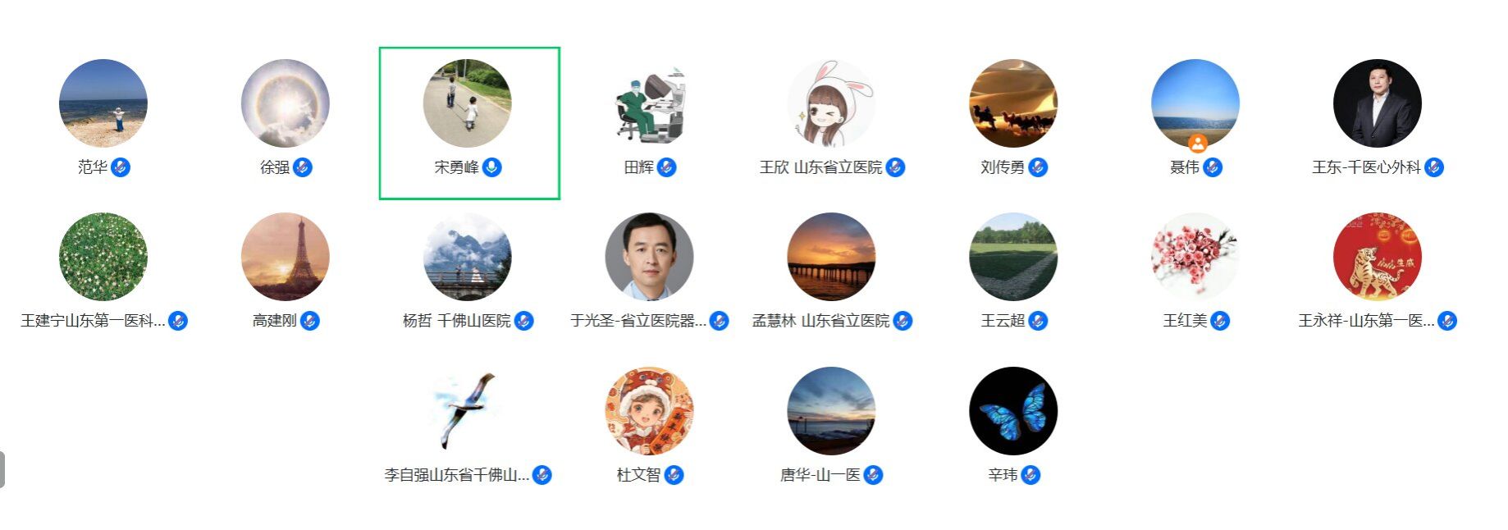Select the bird avatar of 李自强
The width and height of the screenshot is (1508, 530).
click(467, 411)
